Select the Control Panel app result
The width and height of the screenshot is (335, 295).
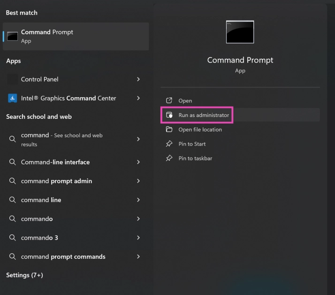(40, 79)
